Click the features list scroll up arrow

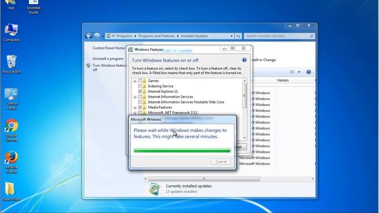[x=245, y=81]
